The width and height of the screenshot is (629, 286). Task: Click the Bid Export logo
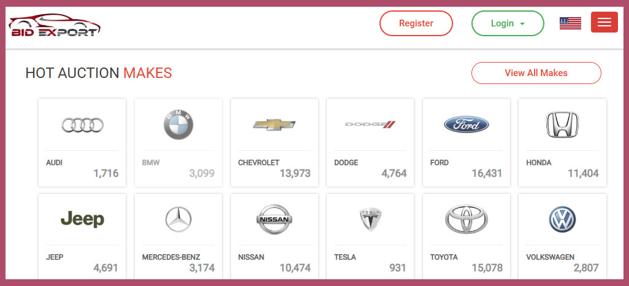pyautogui.click(x=55, y=25)
